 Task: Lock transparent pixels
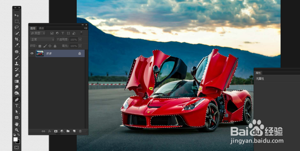[40, 46]
